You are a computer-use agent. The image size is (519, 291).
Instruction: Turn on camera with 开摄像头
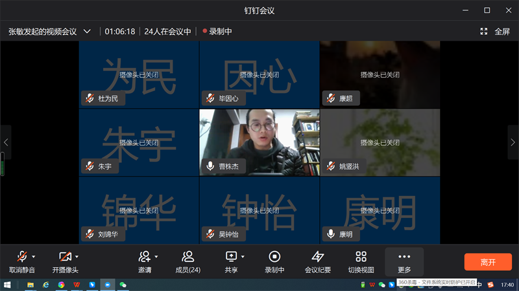(x=65, y=262)
